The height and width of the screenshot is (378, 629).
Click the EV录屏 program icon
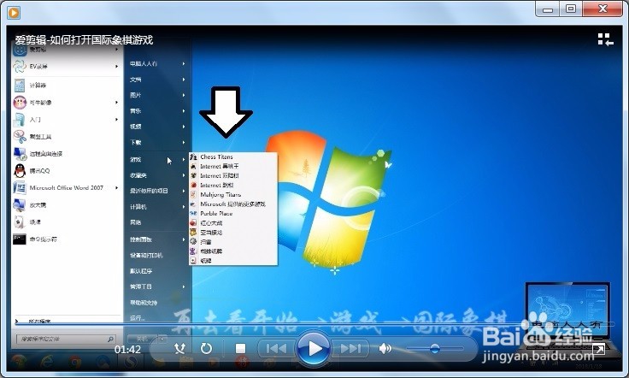[x=20, y=67]
